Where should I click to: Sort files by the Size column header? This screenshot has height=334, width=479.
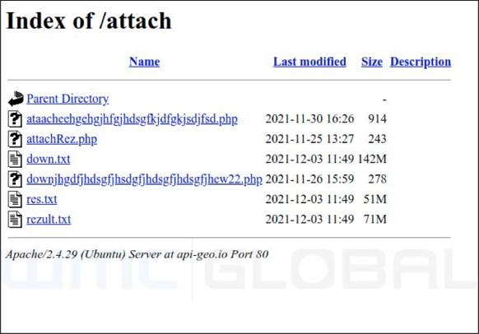pos(372,62)
